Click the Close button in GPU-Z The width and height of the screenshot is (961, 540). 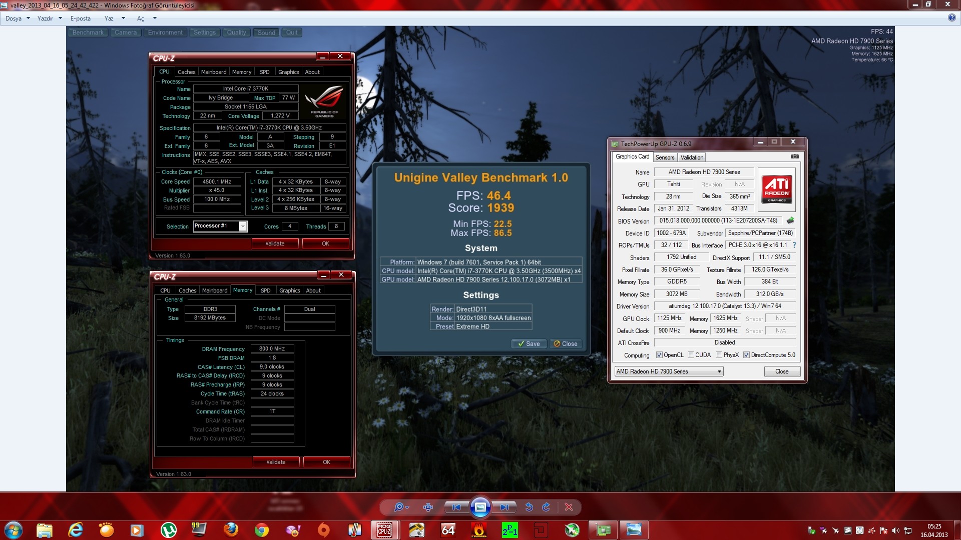782,371
